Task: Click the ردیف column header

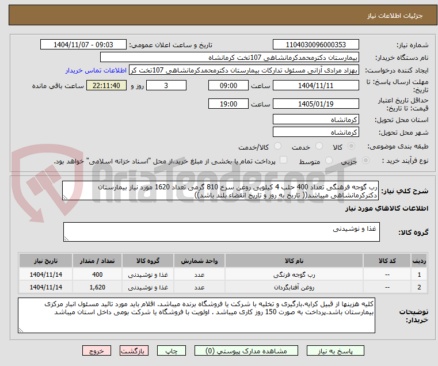Action: pos(419,261)
